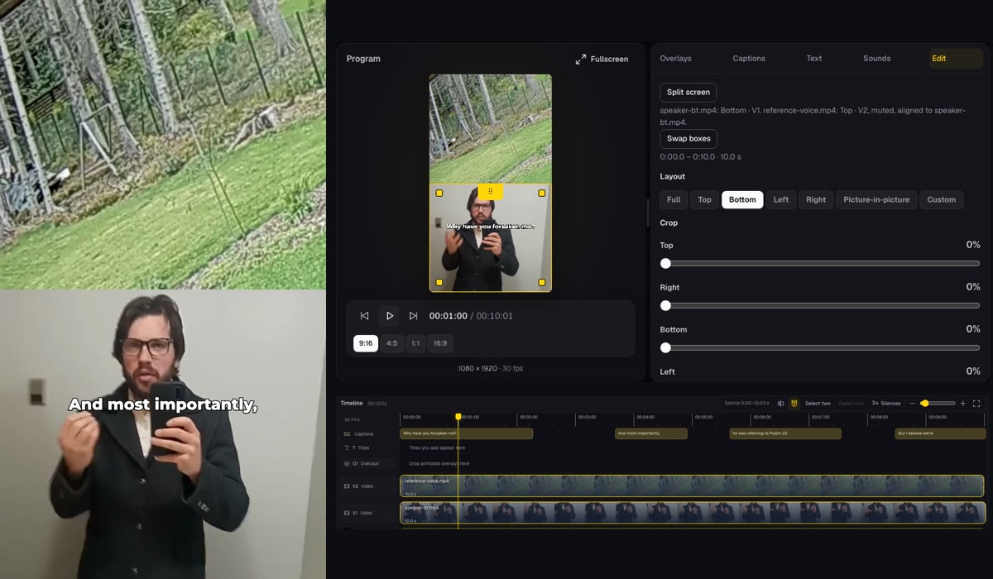This screenshot has height=579, width=993.
Task: Click the split-at-playhead icon in the timeline toolbar
Action: coord(781,404)
